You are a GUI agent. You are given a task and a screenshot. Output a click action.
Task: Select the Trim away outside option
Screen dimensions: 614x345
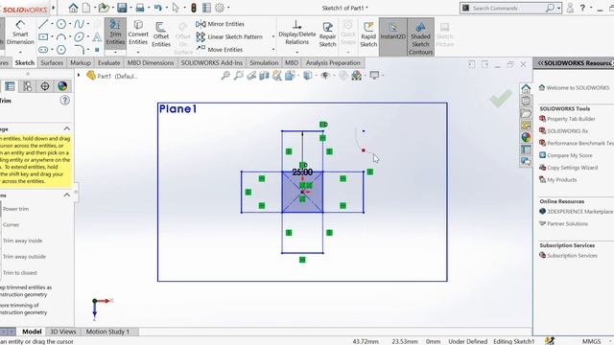tap(24, 257)
